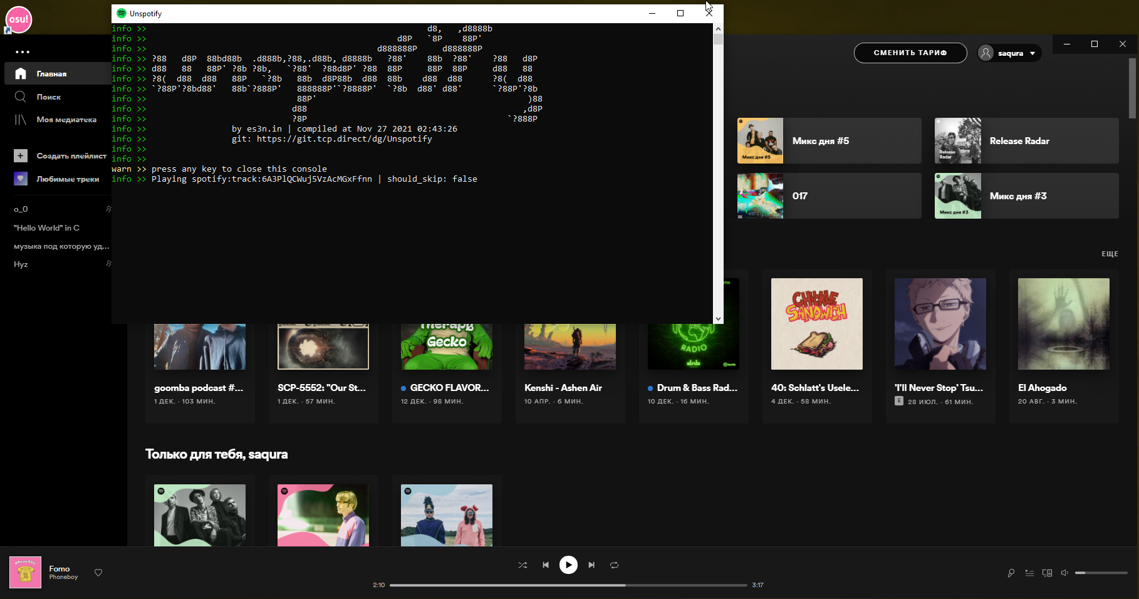Open El Ahogado episode thumbnail

pyautogui.click(x=1064, y=324)
